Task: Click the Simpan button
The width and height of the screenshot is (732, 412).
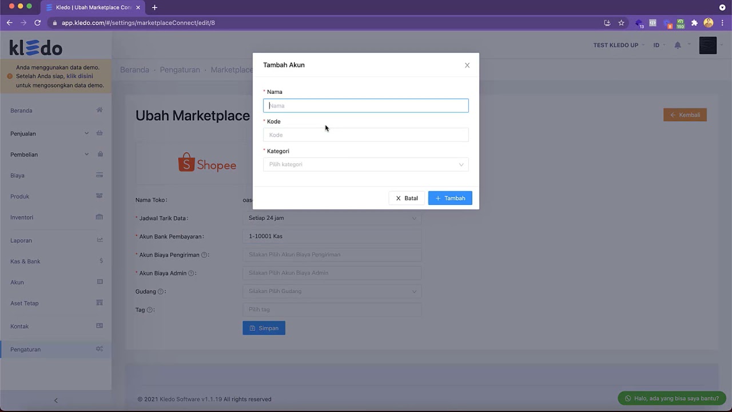Action: (264, 328)
